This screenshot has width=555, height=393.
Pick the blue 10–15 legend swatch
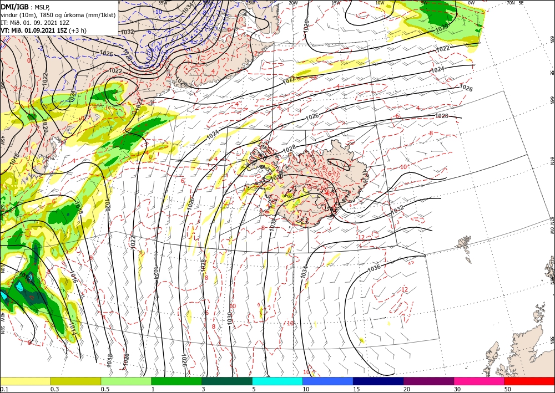(x=328, y=381)
